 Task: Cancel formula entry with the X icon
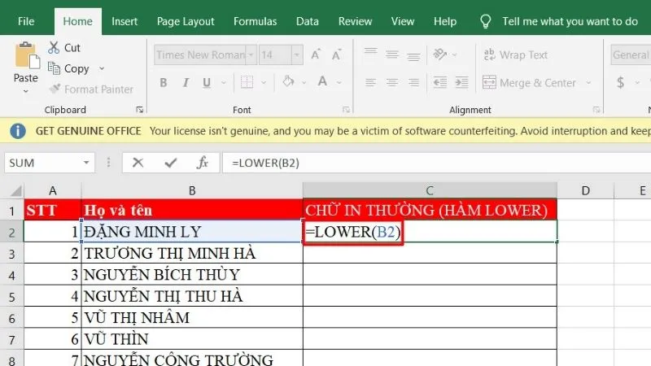click(138, 163)
